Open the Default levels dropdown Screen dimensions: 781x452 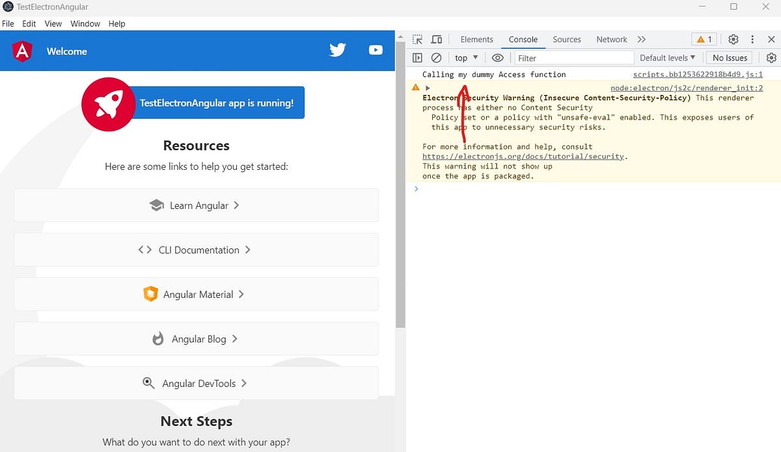point(668,57)
